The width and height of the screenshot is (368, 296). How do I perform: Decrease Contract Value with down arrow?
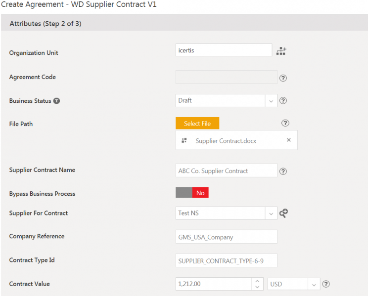coord(257,287)
